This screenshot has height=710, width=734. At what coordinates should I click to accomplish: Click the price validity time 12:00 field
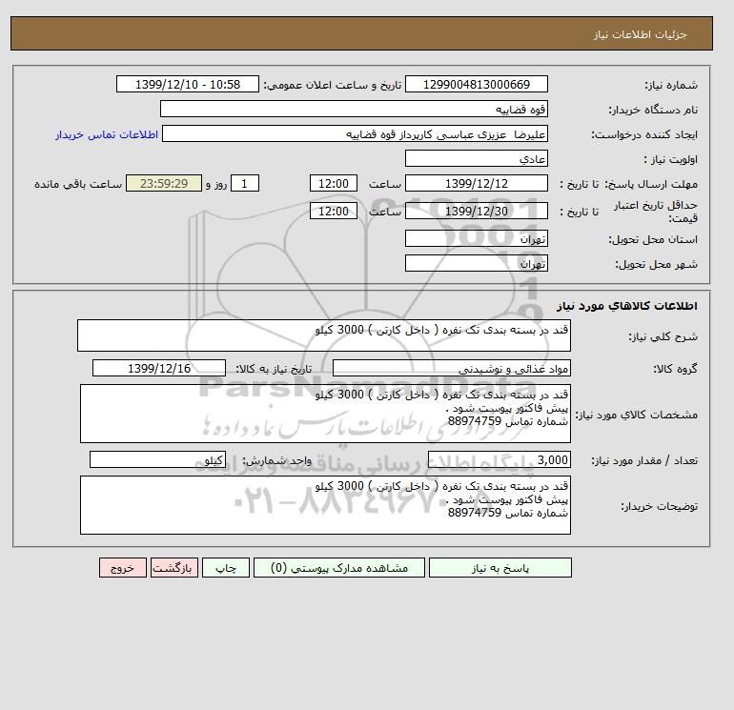click(334, 211)
